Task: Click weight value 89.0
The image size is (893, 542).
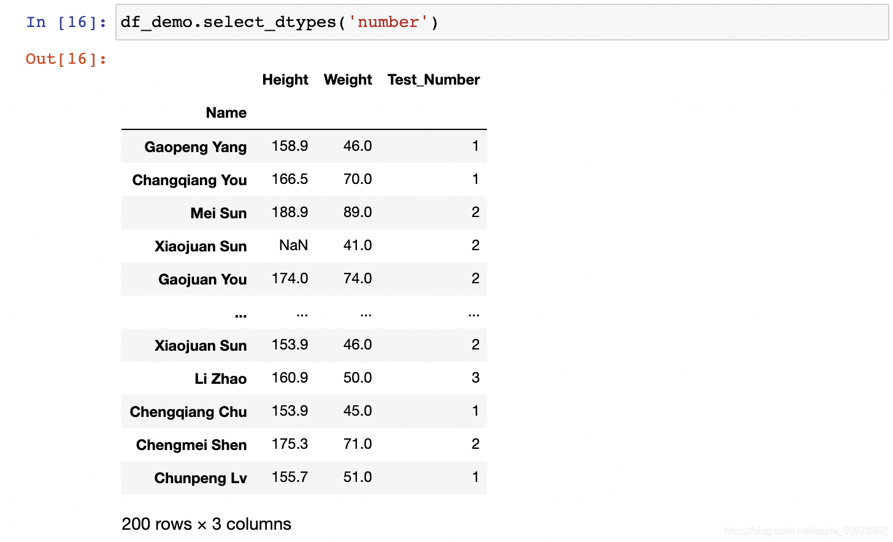Action: [x=358, y=212]
